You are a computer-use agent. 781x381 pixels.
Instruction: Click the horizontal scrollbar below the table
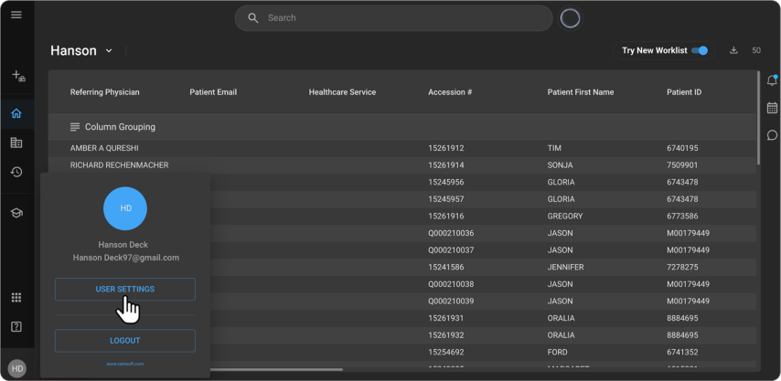pos(274,370)
